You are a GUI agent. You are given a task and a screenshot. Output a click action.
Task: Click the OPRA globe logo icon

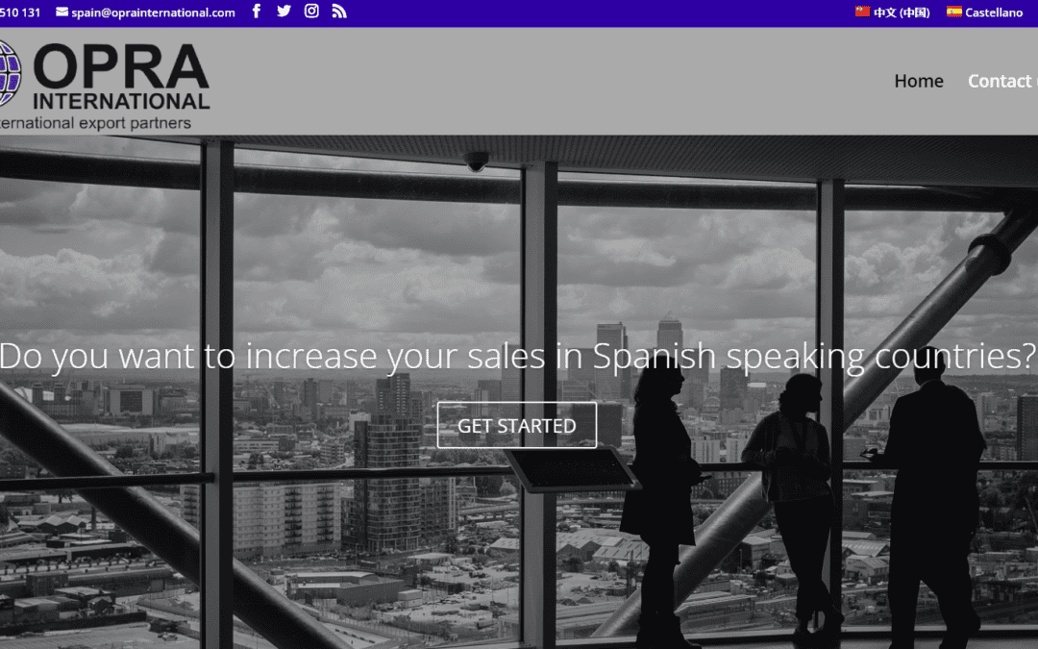(x=10, y=73)
